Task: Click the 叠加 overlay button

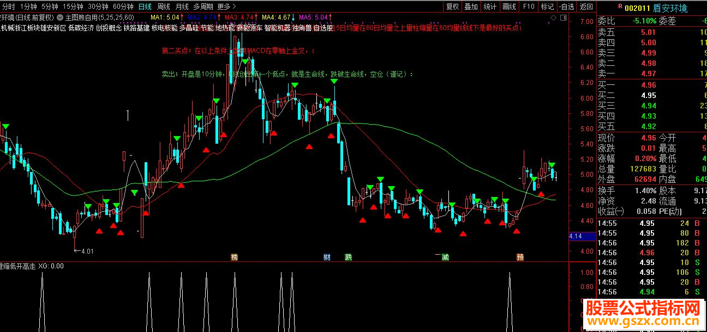Action: [x=471, y=7]
